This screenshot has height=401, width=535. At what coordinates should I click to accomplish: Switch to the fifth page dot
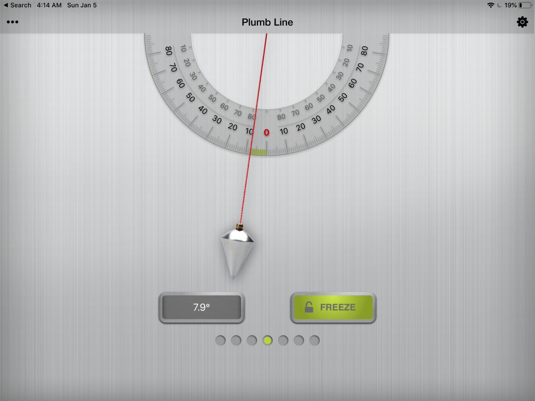[283, 341]
